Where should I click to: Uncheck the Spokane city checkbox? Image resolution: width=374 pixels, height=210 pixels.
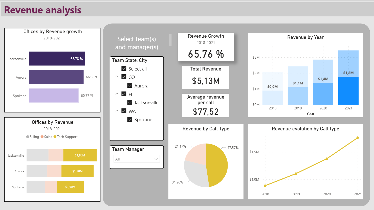pos(130,120)
